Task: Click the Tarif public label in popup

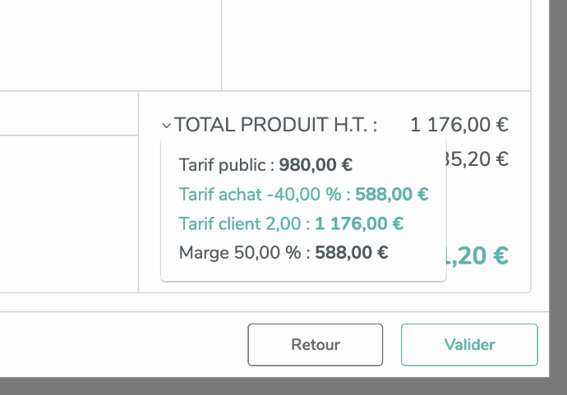Action: [227, 165]
